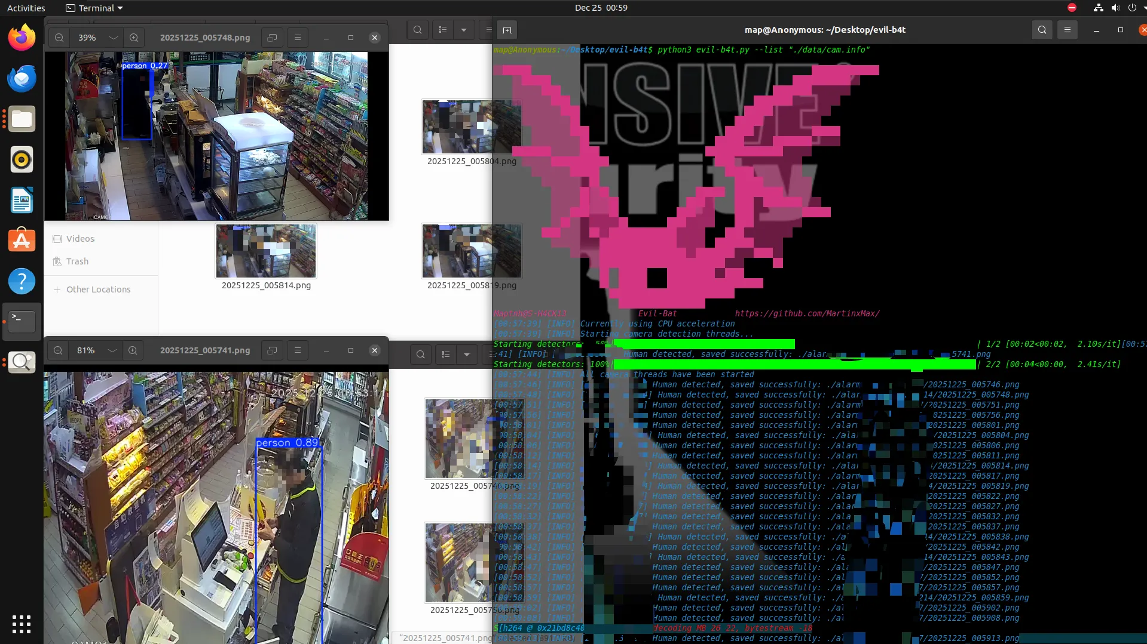Click the volume icon in the top bar
This screenshot has height=644, width=1147.
click(1115, 8)
